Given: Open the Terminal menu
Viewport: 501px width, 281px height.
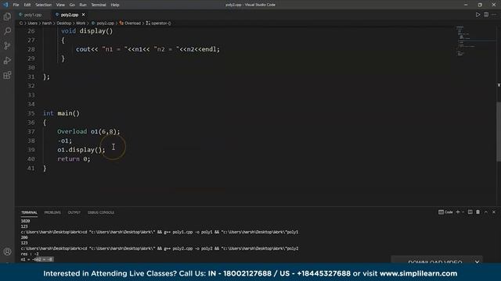Looking at the screenshot, I should click(99, 5).
